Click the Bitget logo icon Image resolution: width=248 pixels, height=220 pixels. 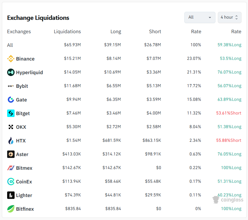point(11,113)
